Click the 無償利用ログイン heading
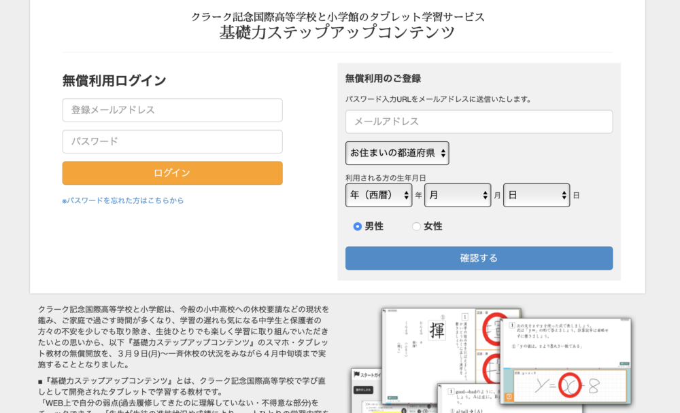This screenshot has width=680, height=413. 114,81
